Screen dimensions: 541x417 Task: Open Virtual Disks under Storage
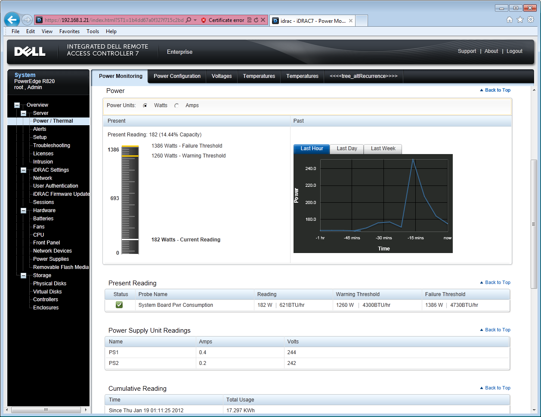coord(47,292)
